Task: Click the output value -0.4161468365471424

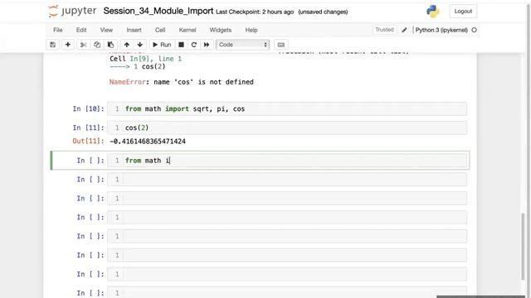Action: point(148,142)
